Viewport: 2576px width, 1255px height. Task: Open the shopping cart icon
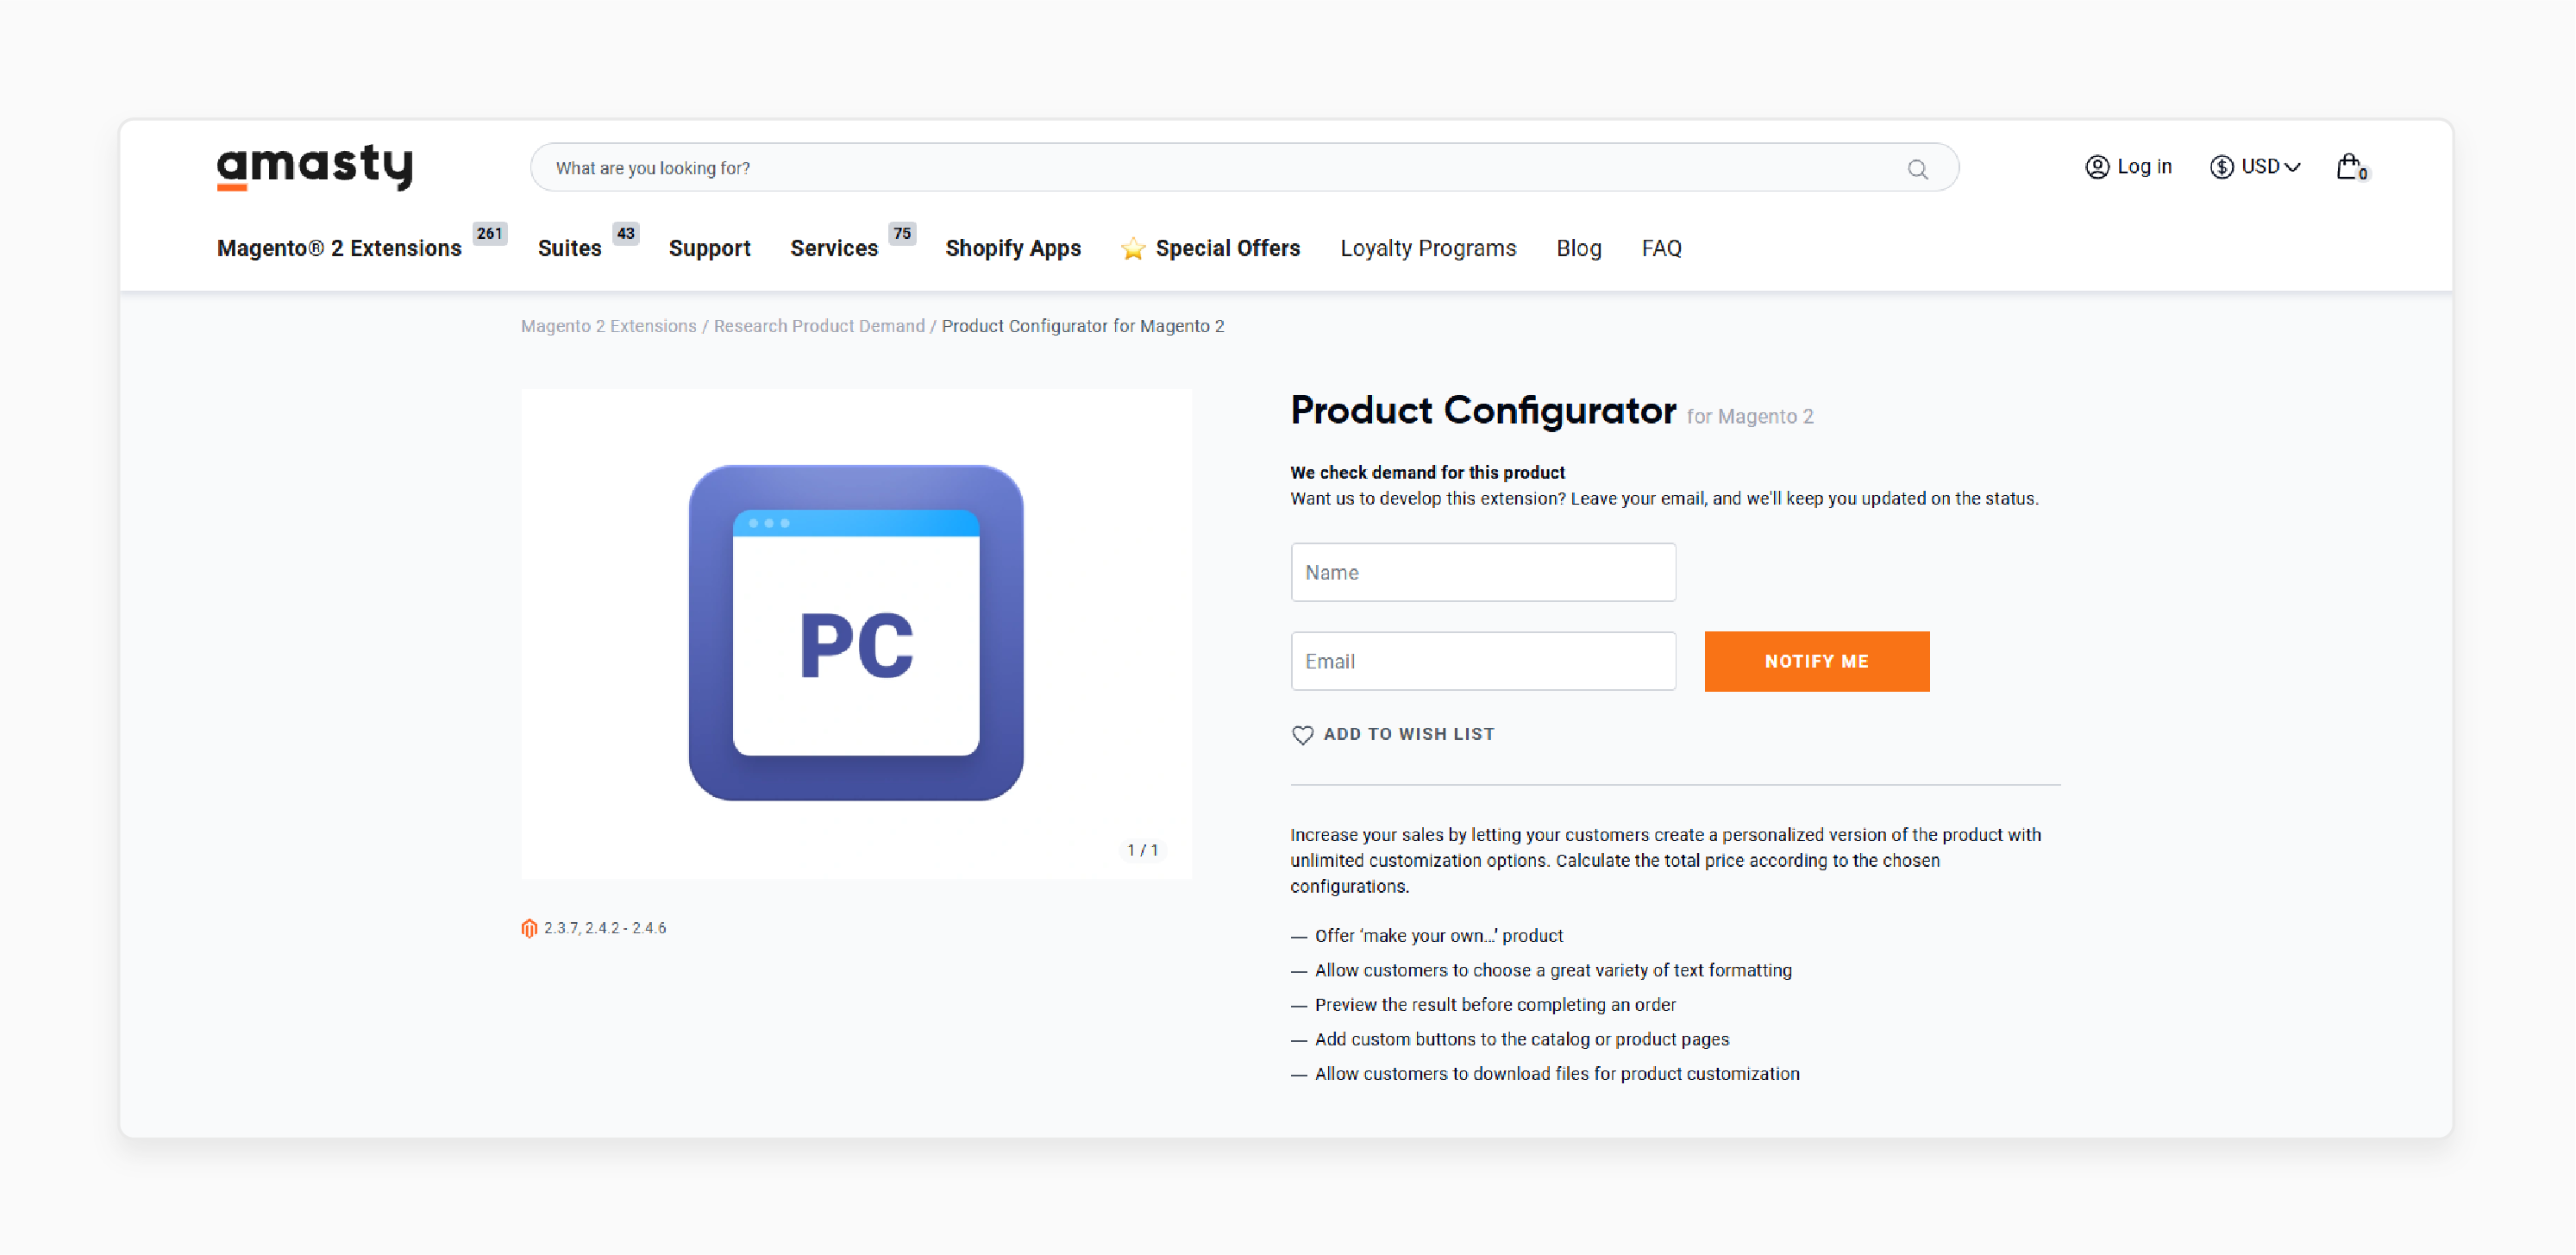tap(2351, 167)
